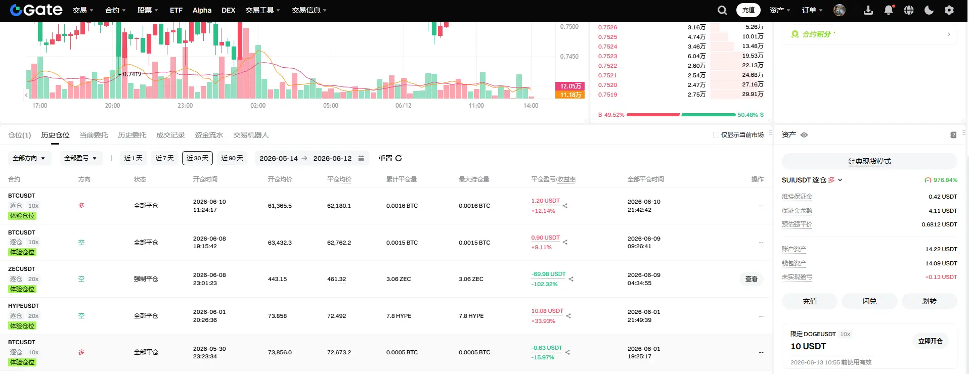This screenshot has width=969, height=374.
Task: Switch to the 交易机器人 tab
Action: pos(251,135)
